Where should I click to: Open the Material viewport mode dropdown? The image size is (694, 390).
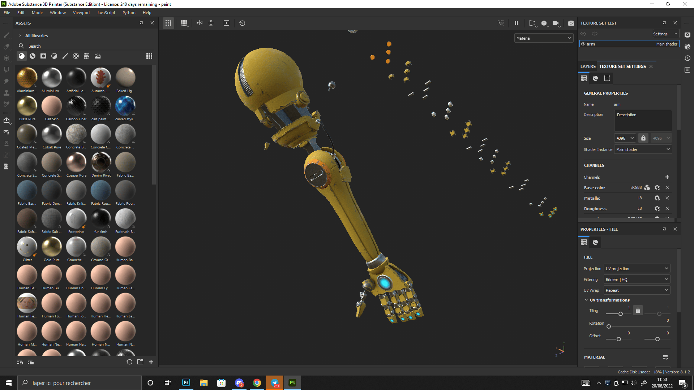pos(544,38)
